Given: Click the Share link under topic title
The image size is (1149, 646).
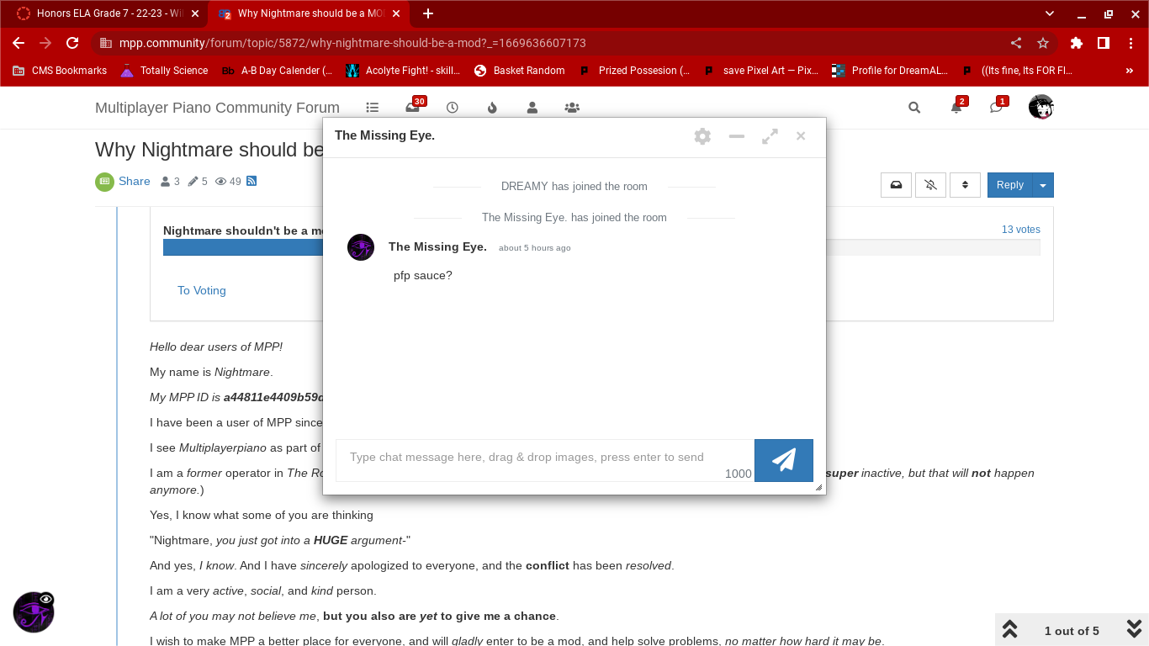Looking at the screenshot, I should tap(135, 181).
